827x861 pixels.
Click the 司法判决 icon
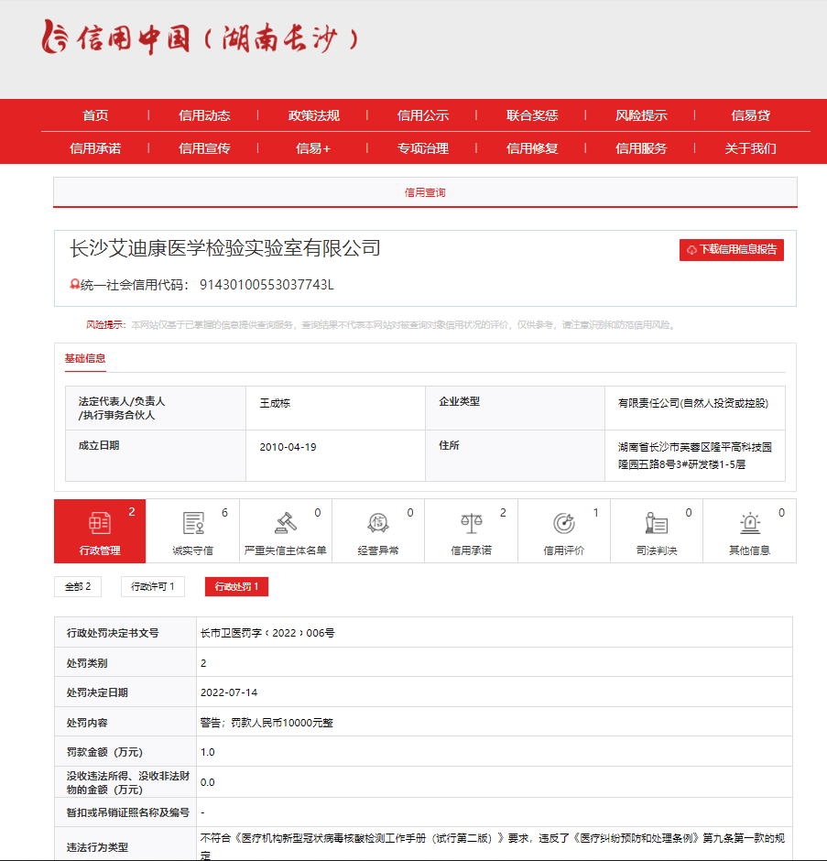click(657, 523)
